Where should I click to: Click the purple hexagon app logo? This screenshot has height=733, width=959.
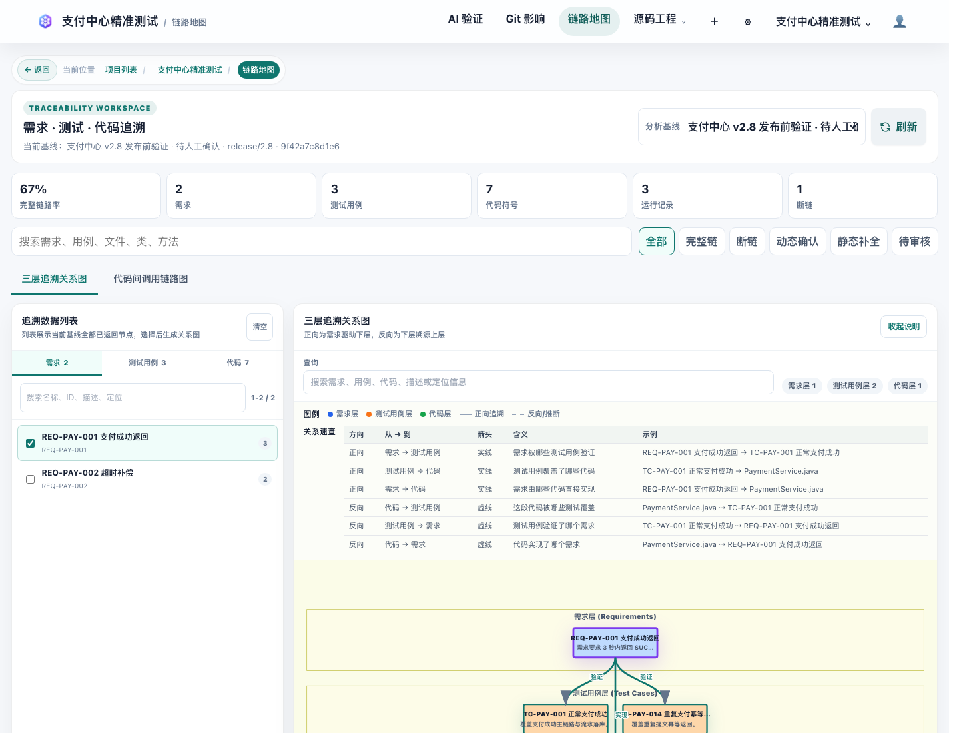[45, 21]
